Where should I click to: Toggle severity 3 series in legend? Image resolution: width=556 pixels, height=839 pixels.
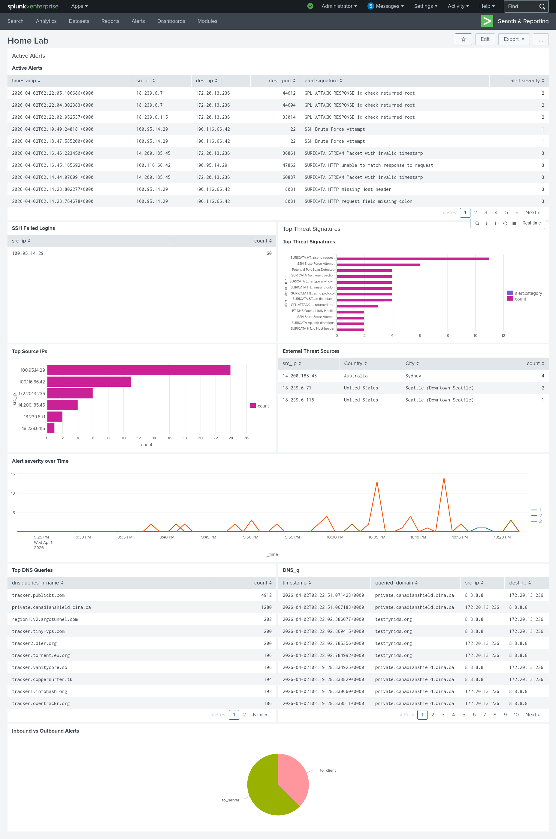(536, 521)
